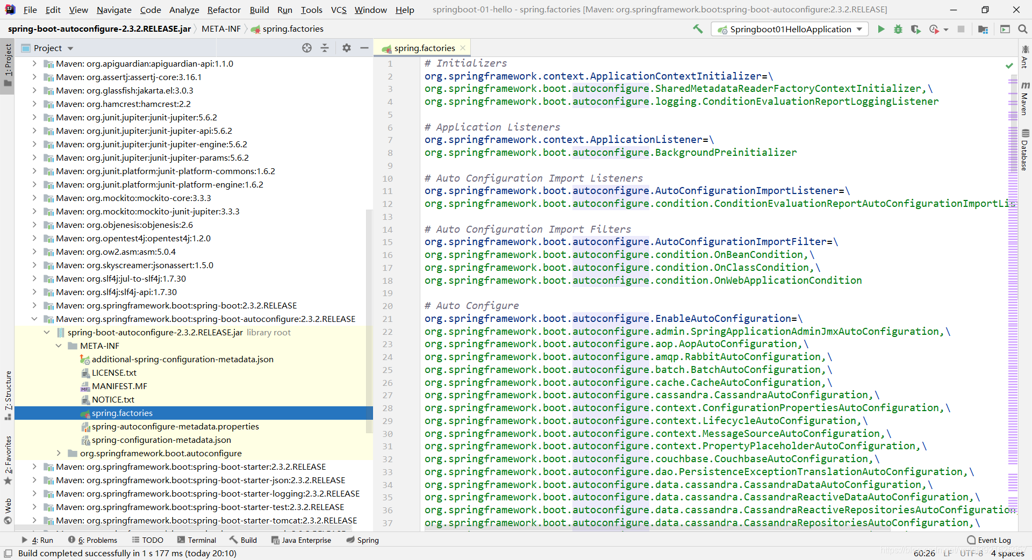Toggle the Structure tool window stripe button
Viewport: 1032px width, 560px height.
tap(8, 395)
